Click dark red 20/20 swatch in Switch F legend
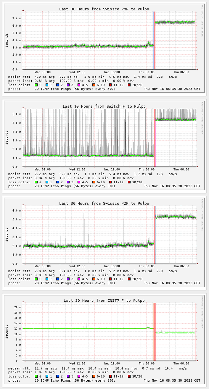Screen dimensions: 209x389 tap(129, 182)
